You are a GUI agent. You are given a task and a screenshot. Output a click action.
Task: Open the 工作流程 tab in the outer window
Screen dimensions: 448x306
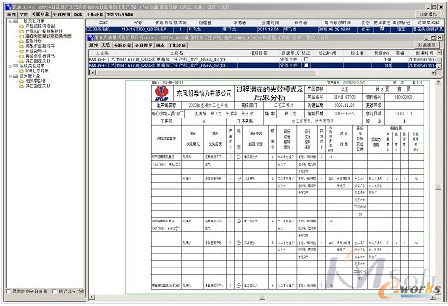tap(95, 13)
